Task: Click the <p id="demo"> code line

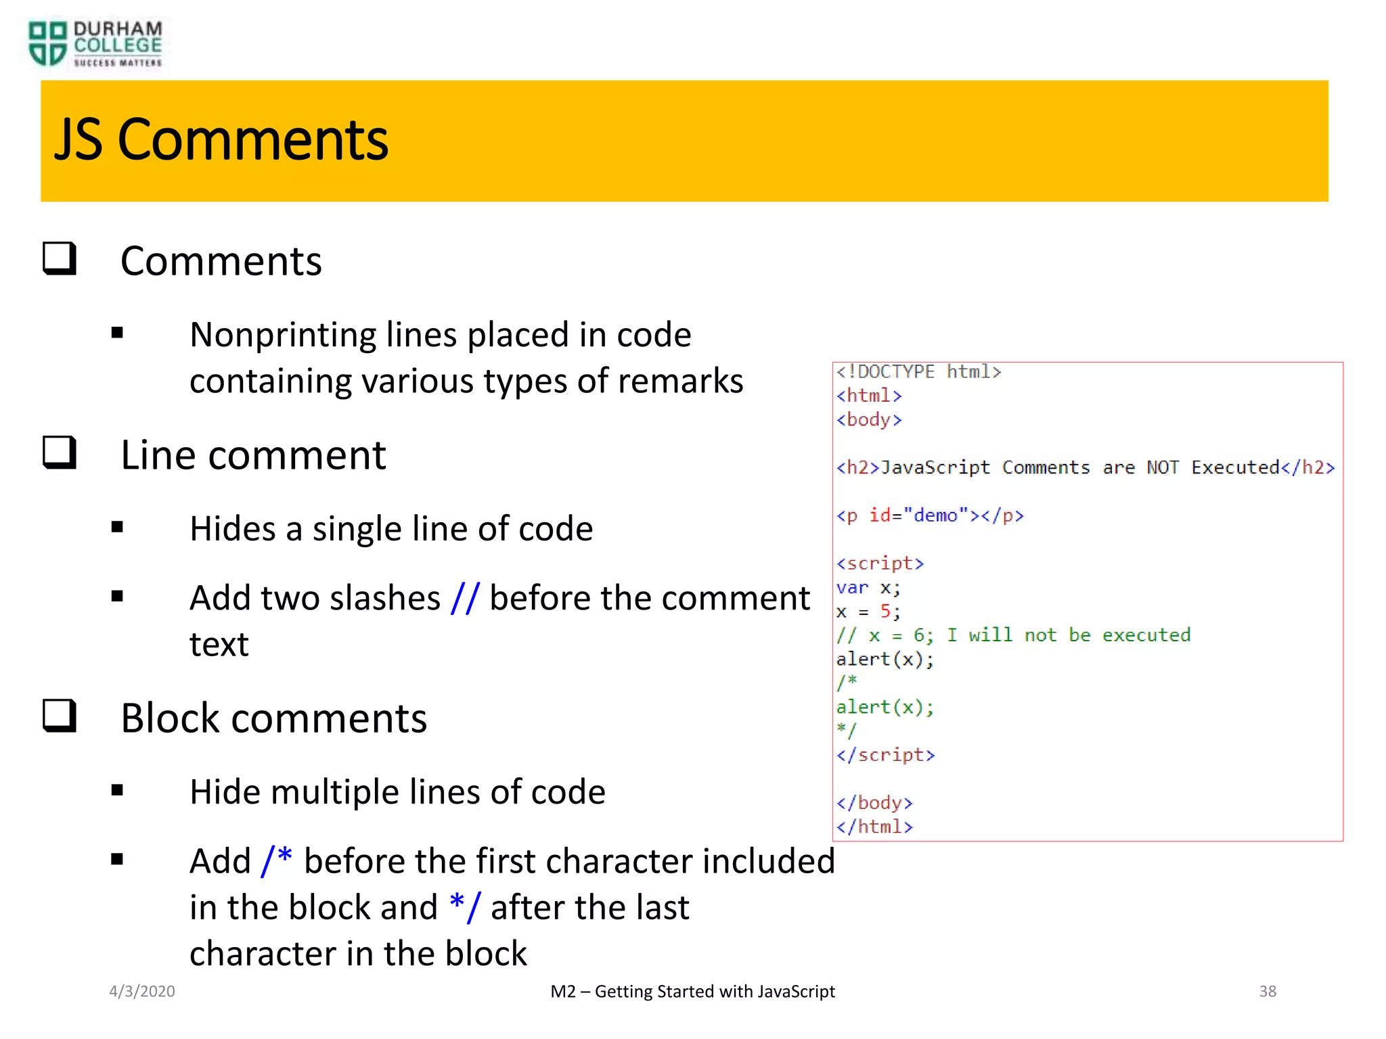Action: click(x=930, y=515)
